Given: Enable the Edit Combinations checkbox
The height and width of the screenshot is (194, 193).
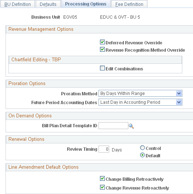Looking at the screenshot, I should point(102,68).
